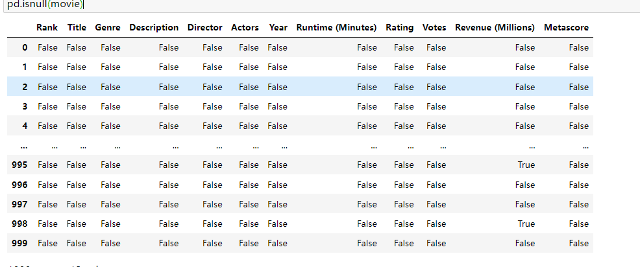The height and width of the screenshot is (267, 640).
Task: Select the Runtime (Minutes) column header
Action: [336, 28]
